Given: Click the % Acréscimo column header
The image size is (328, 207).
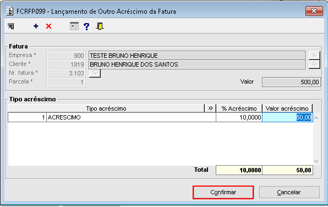Looking at the screenshot, I should click(239, 108).
